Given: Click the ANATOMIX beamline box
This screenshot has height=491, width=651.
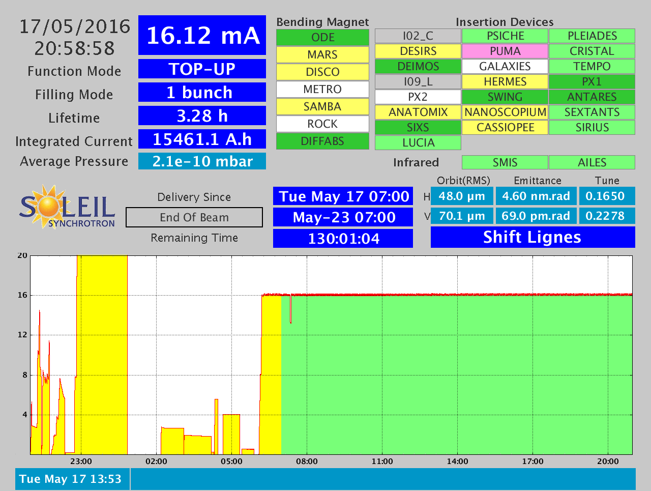Looking at the screenshot, I should pos(418,112).
